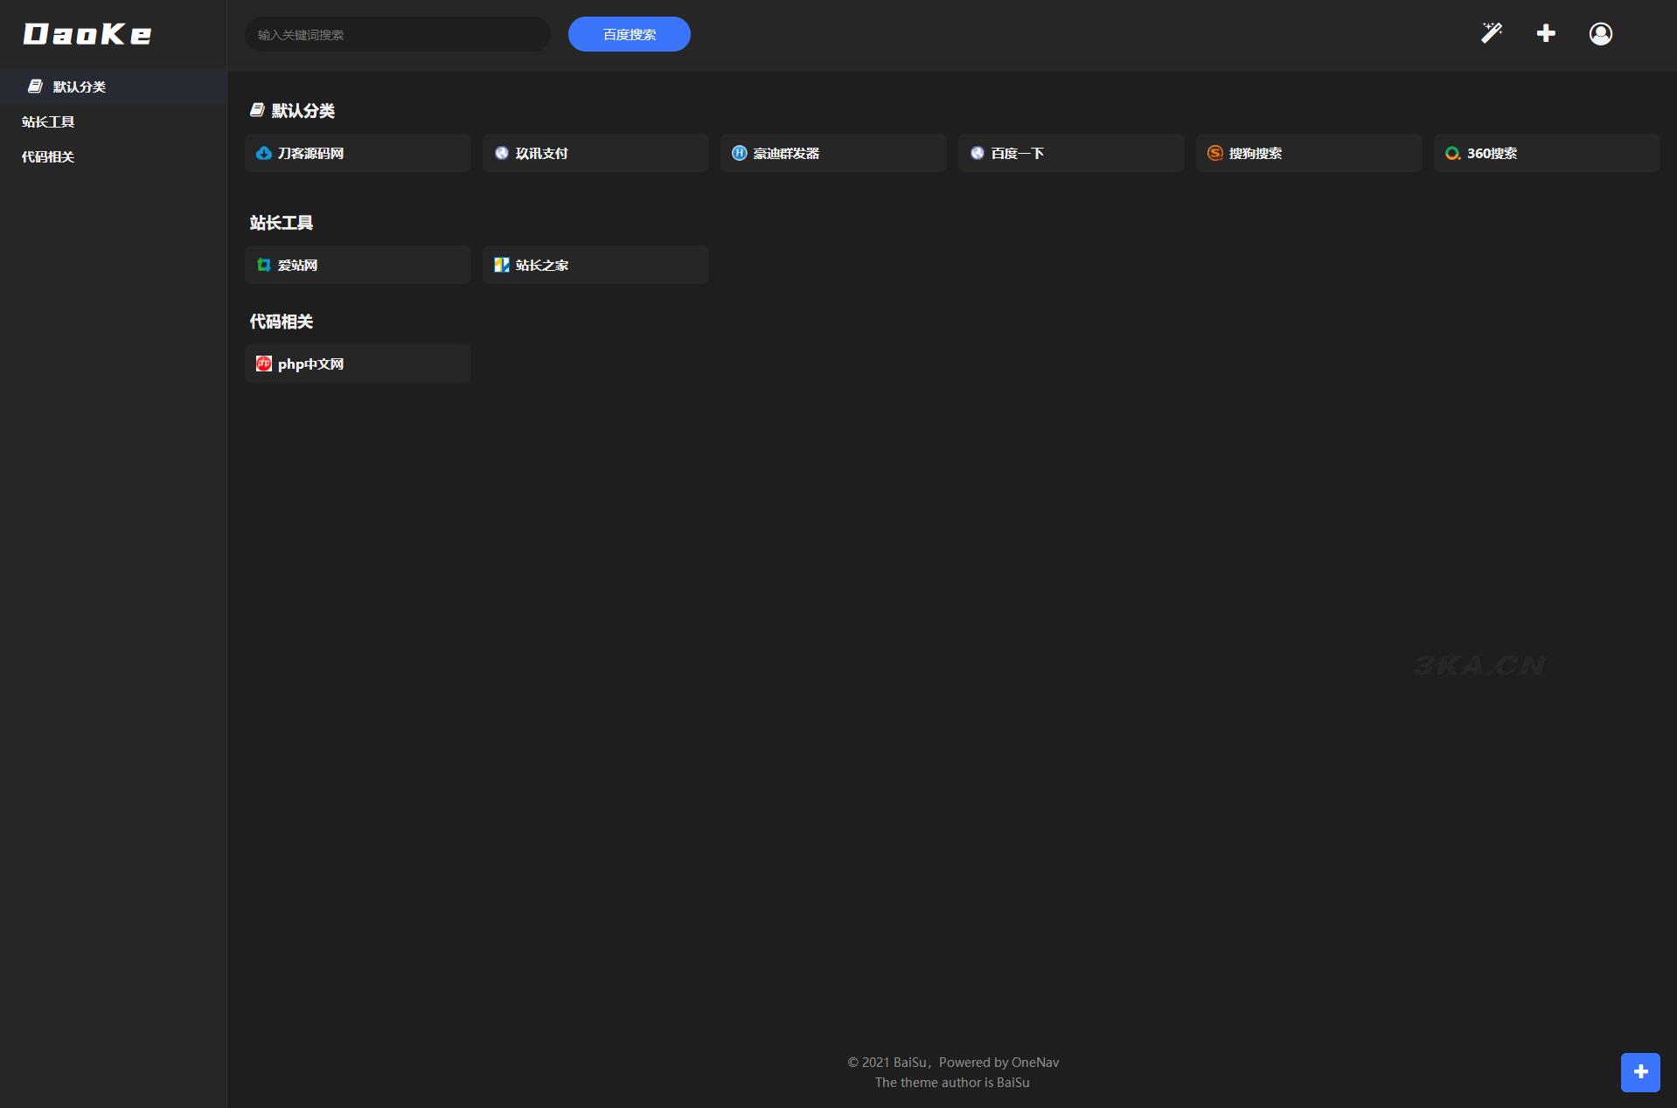Click the 百度搜索 button
The image size is (1677, 1108).
pos(630,34)
